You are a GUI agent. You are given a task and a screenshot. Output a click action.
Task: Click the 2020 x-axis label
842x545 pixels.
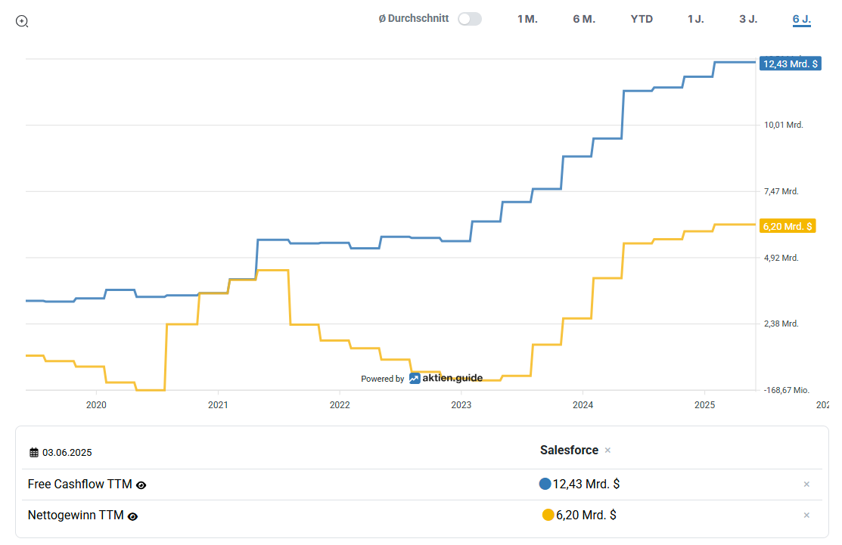click(96, 405)
